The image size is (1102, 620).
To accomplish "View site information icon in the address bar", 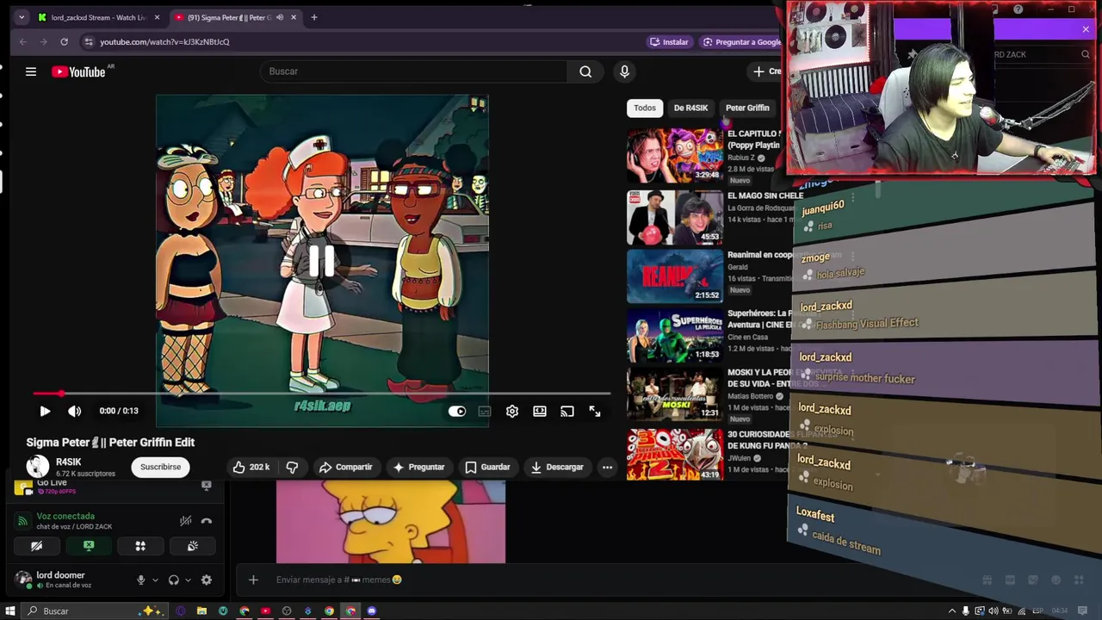I will pos(88,41).
